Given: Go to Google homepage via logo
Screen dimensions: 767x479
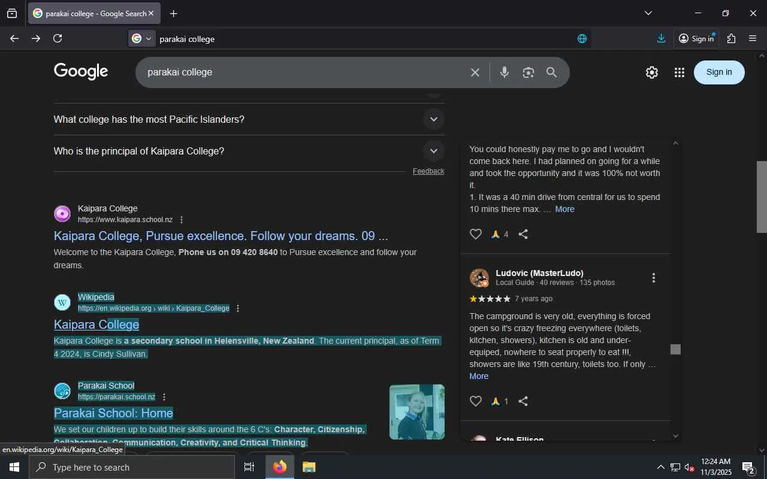Looking at the screenshot, I should [81, 72].
